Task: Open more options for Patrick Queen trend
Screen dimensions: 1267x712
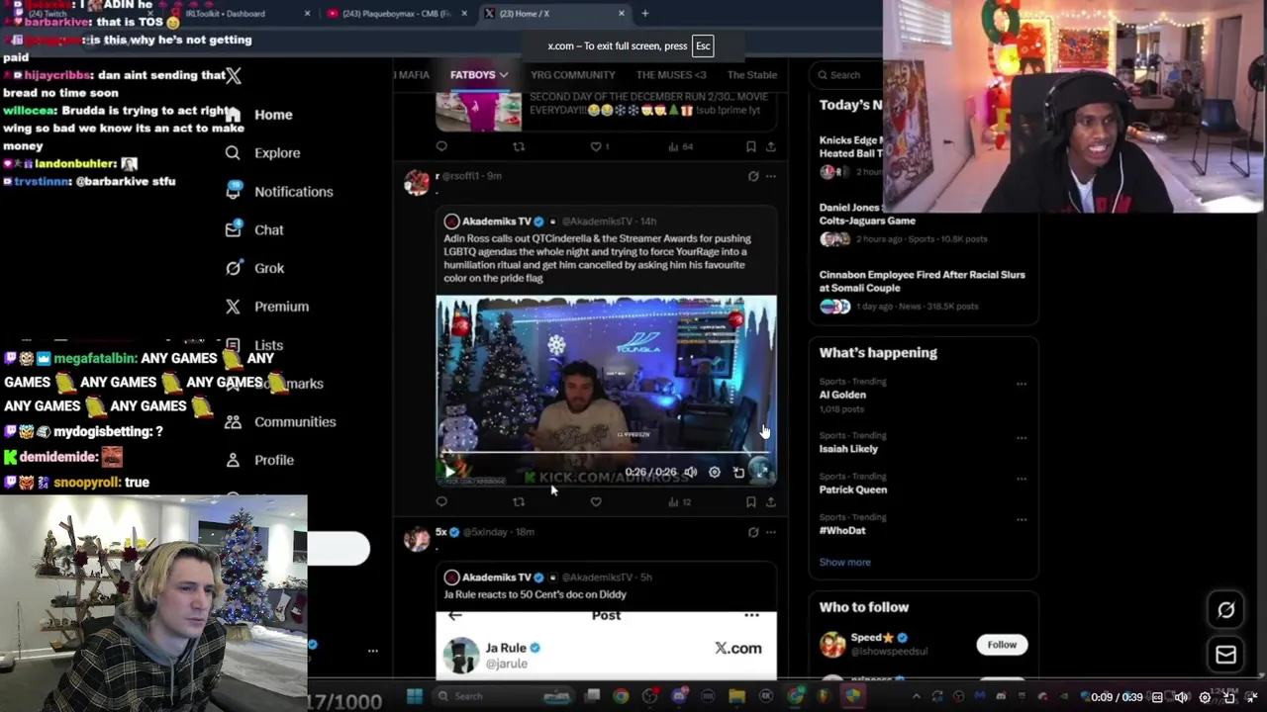Action: (1022, 479)
